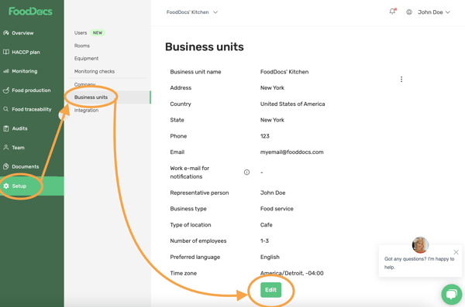This screenshot has width=465, height=307.
Task: Click the 1-3 employees value
Action: [x=264, y=240]
